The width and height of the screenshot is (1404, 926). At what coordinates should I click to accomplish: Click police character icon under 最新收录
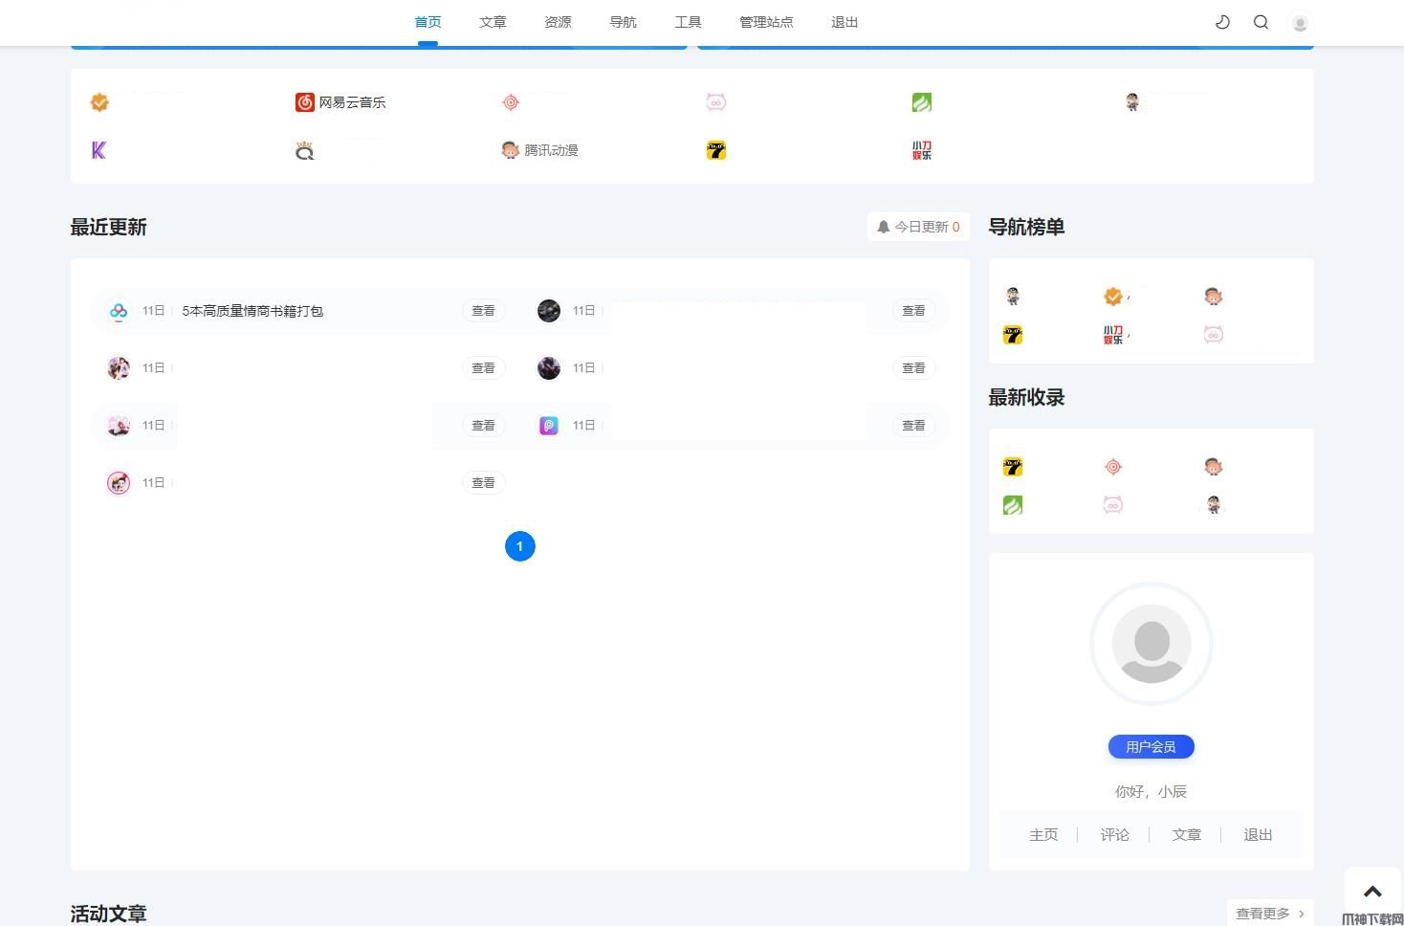click(1214, 505)
